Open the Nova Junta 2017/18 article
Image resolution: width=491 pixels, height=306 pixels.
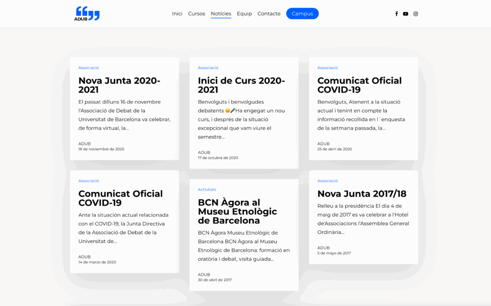(362, 194)
